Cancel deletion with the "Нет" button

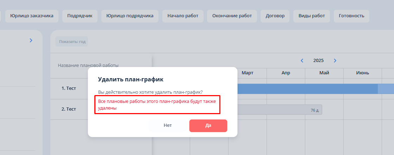pos(168,125)
